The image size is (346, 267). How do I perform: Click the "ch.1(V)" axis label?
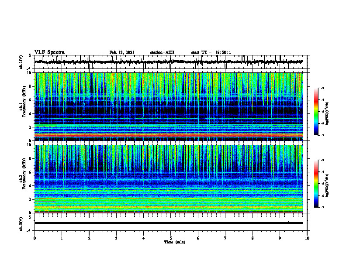pyautogui.click(x=21, y=62)
